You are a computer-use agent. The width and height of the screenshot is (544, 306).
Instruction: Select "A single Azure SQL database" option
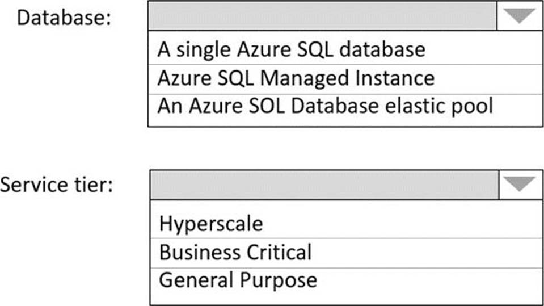291,49
